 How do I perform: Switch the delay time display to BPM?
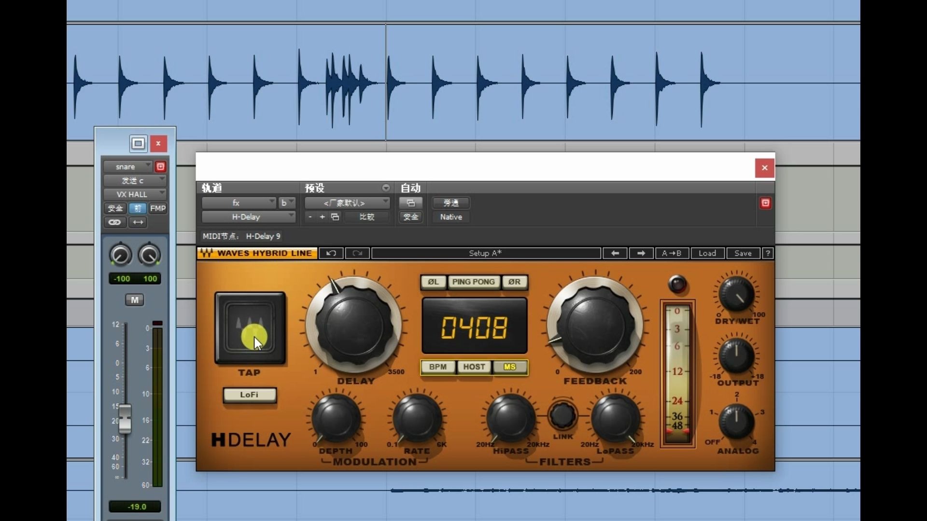point(438,367)
